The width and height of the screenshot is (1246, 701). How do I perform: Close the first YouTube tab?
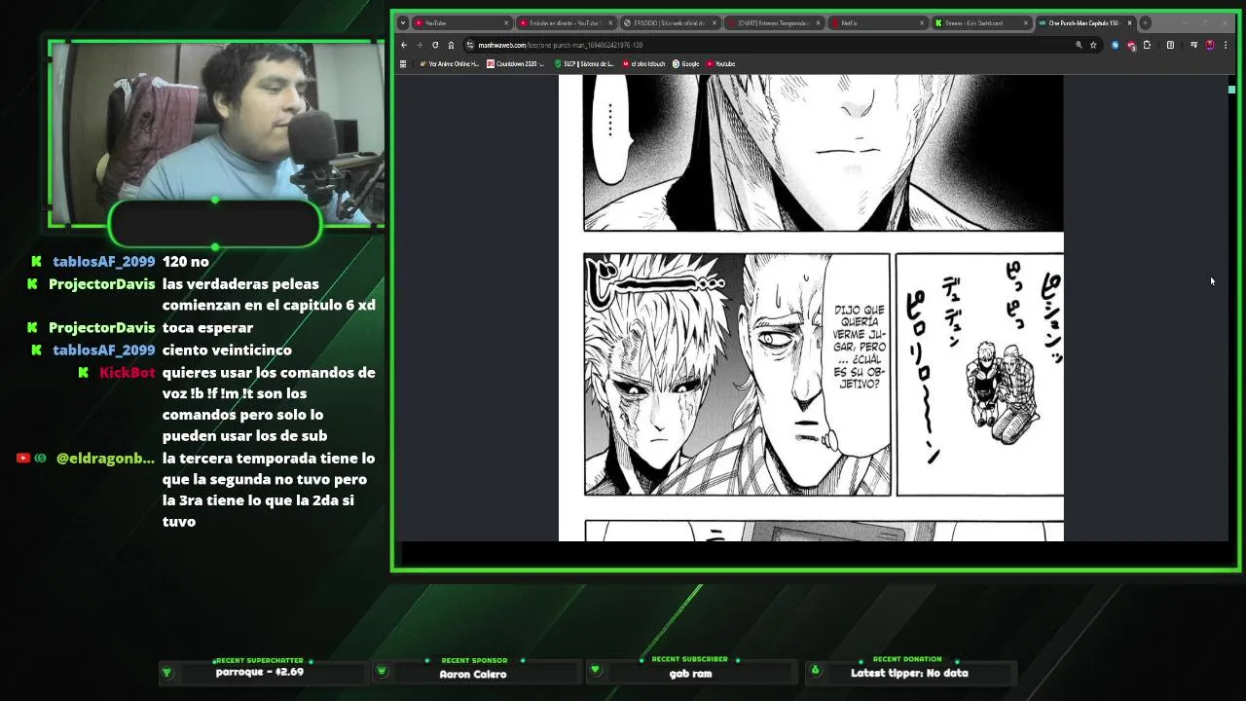[x=506, y=22]
